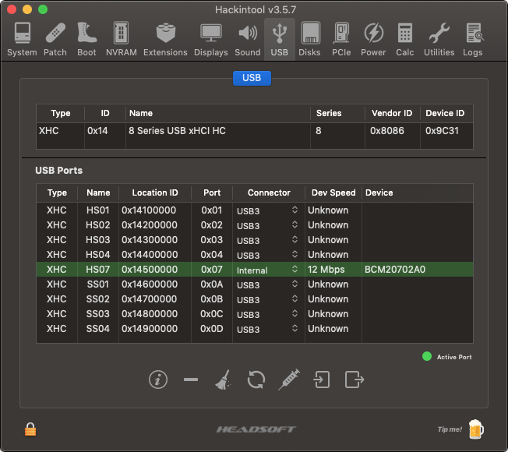This screenshot has width=508, height=452.
Task: Open the Logs section
Action: coord(473,39)
